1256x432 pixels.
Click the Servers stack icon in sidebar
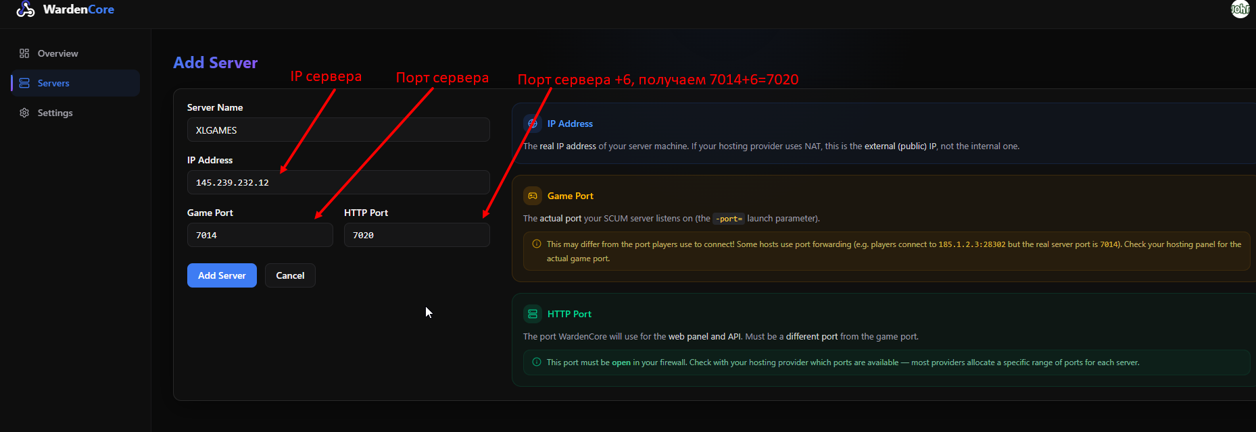pos(24,83)
